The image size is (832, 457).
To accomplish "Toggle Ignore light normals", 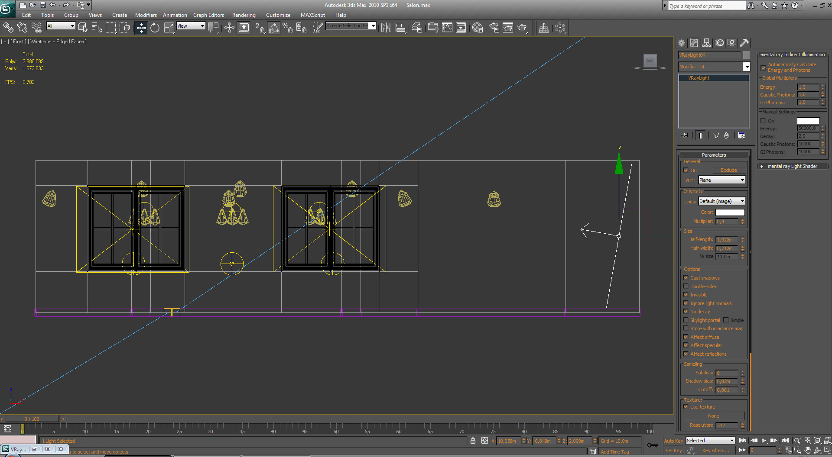I will click(686, 303).
